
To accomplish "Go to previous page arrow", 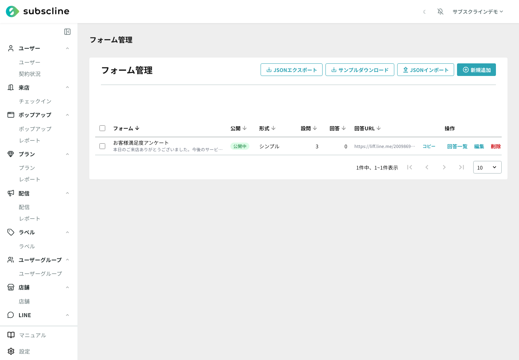I will [427, 167].
